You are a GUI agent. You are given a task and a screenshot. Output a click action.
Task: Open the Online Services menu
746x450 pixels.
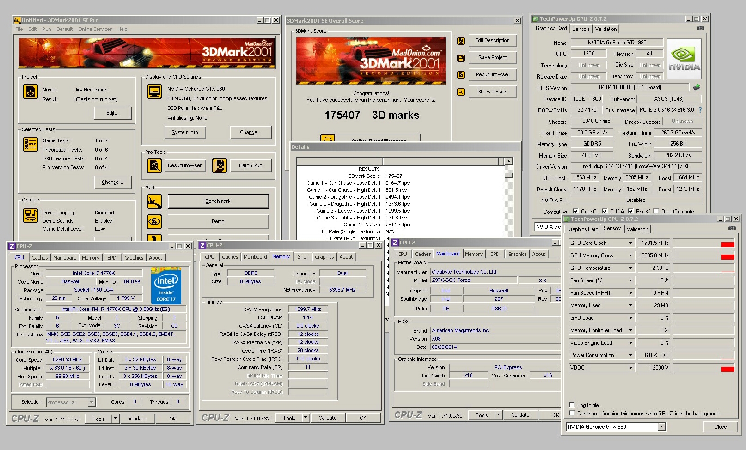tap(95, 29)
